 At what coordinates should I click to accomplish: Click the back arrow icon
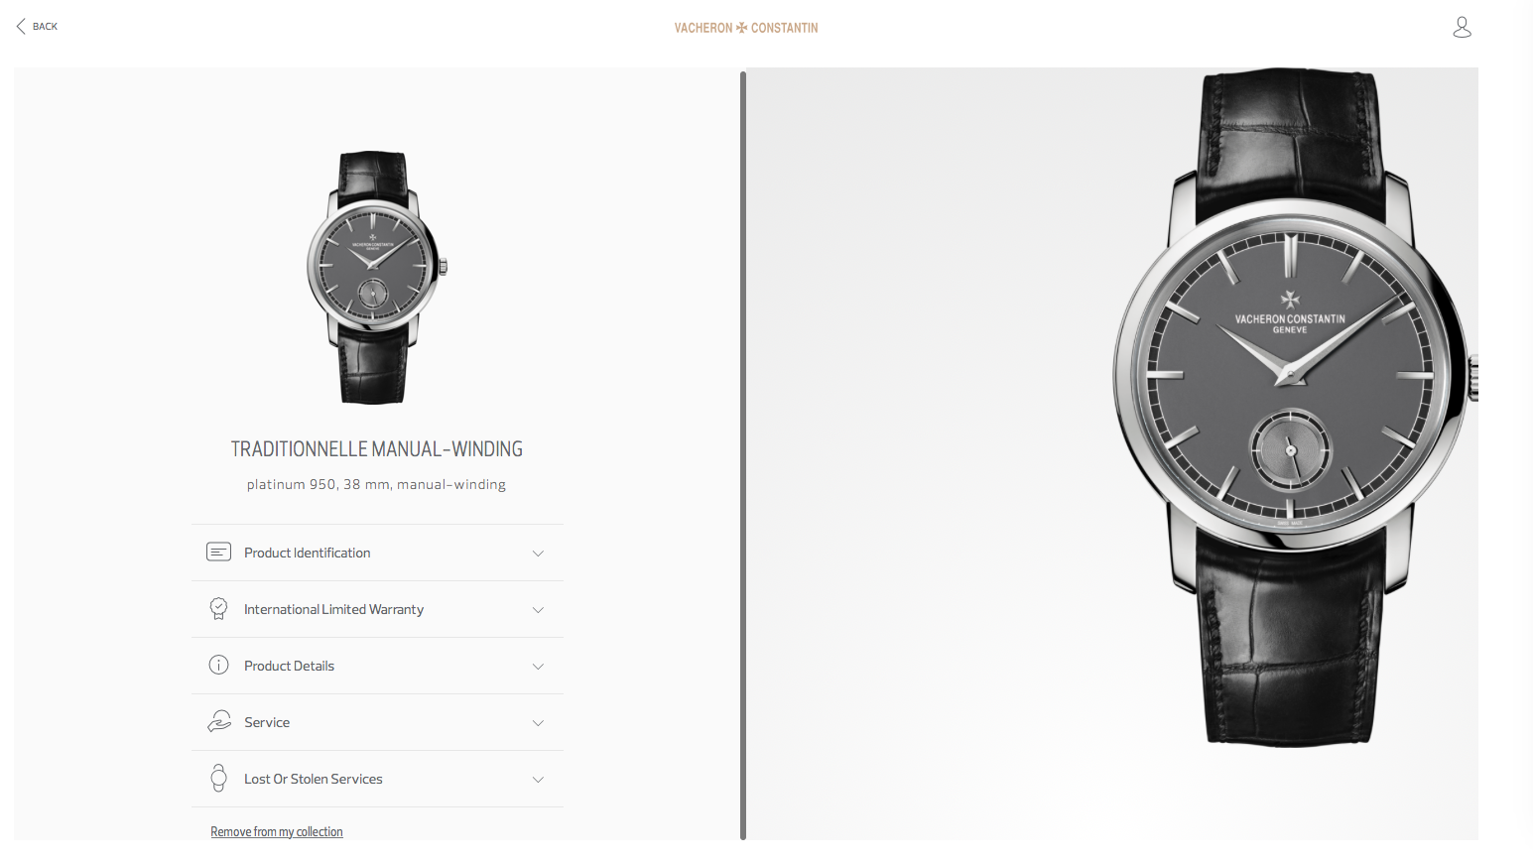(21, 27)
